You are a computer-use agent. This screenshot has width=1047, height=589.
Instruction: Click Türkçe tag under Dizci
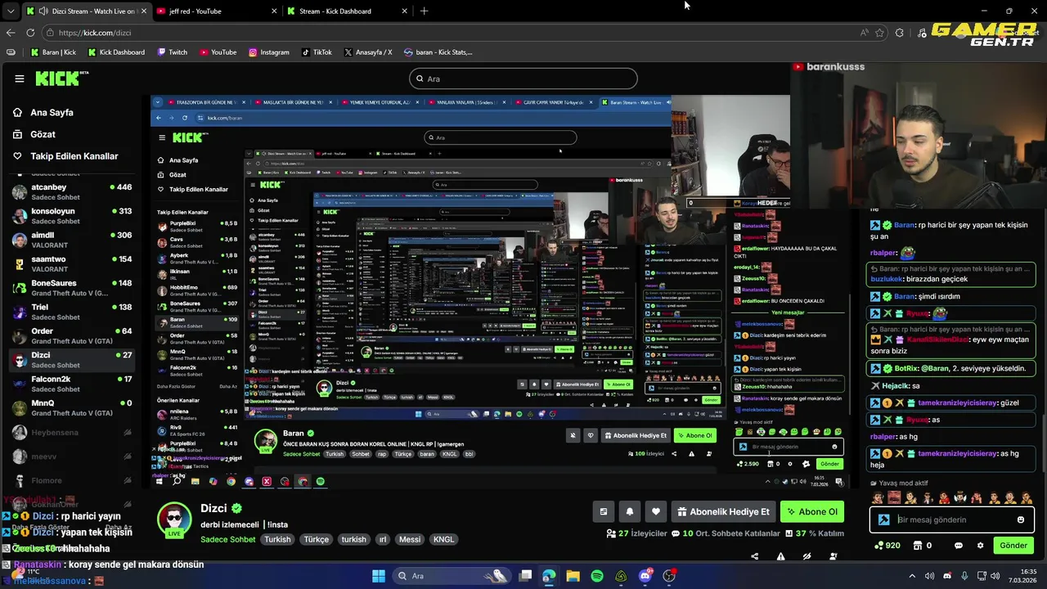click(x=317, y=540)
